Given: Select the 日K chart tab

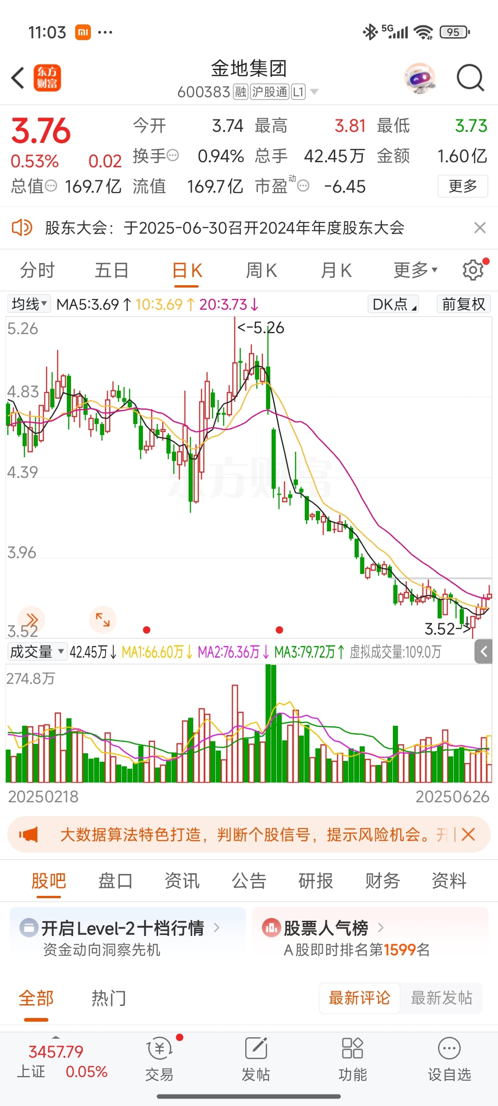Looking at the screenshot, I should [187, 270].
